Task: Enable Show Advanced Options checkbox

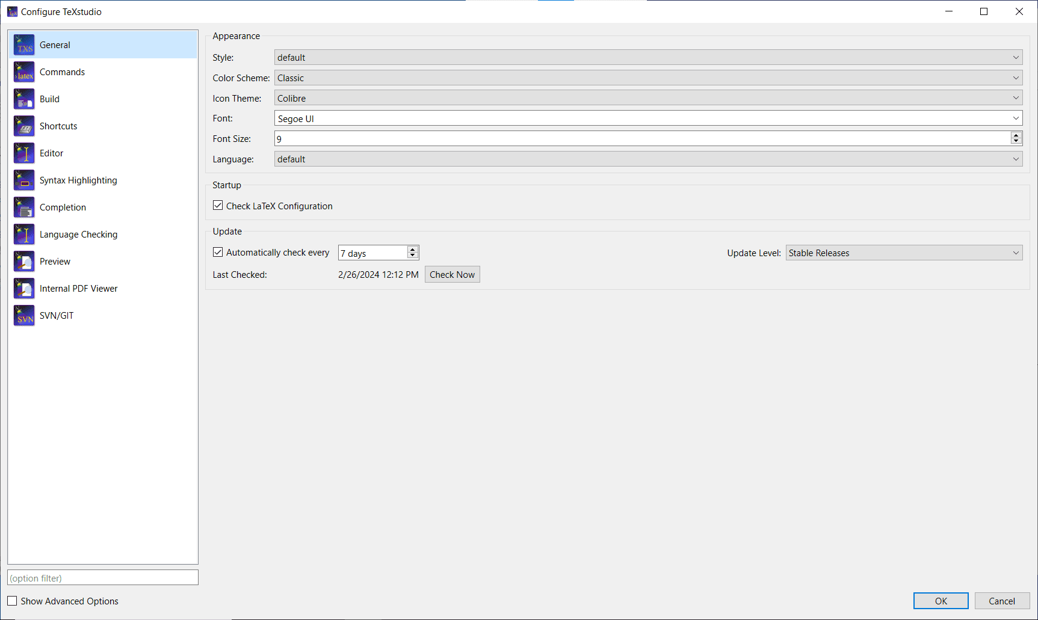Action: pyautogui.click(x=12, y=601)
